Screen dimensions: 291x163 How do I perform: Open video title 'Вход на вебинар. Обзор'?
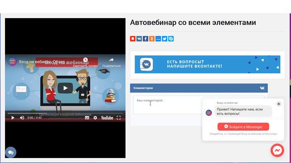pos(42,62)
